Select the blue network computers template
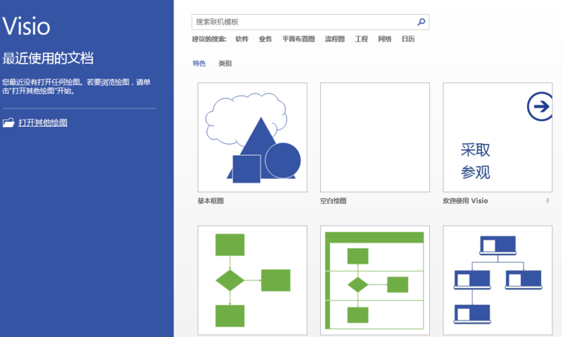This screenshot has width=562, height=337. pyautogui.click(x=497, y=280)
